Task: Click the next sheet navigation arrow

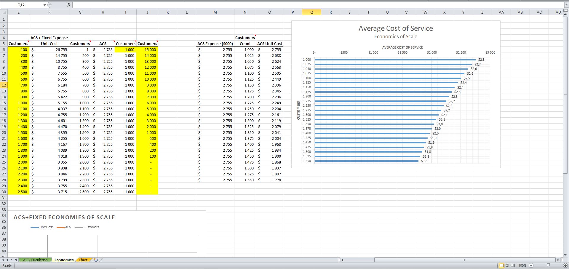Action: pyautogui.click(x=11, y=260)
